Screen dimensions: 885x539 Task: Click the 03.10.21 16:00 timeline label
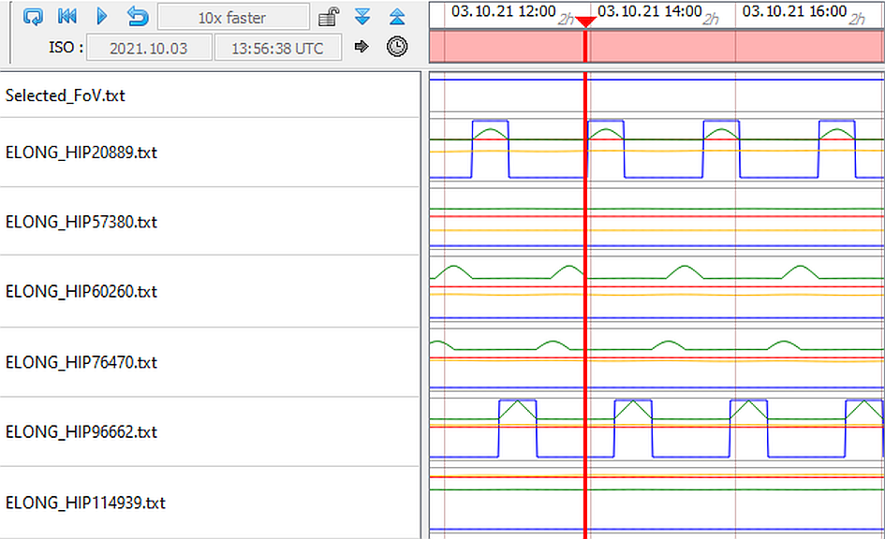point(794,11)
